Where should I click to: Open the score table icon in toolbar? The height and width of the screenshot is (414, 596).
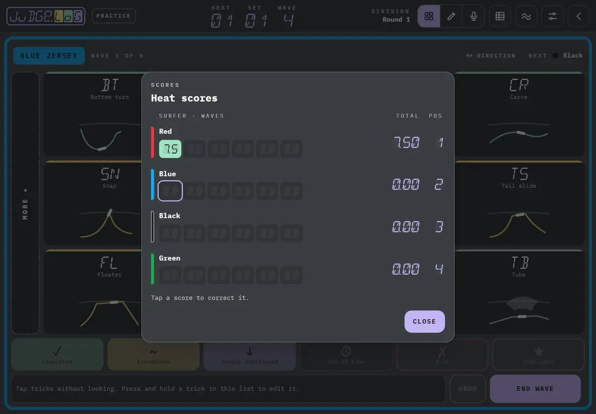[x=500, y=16]
